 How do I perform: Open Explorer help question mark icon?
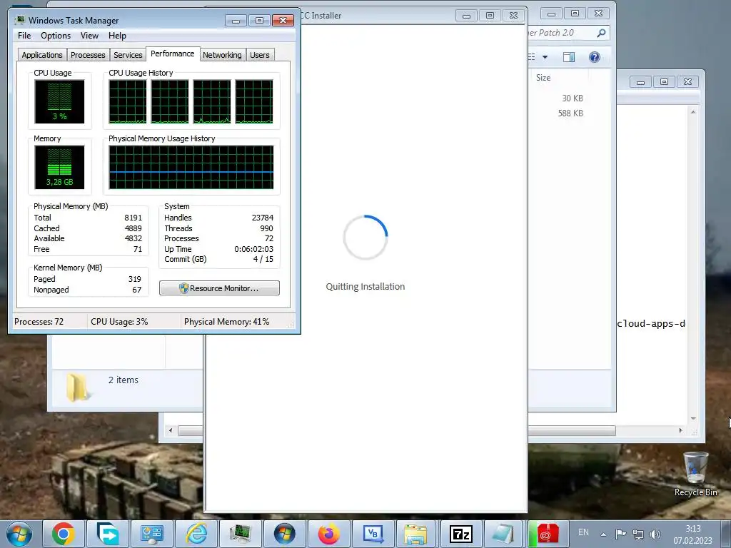pyautogui.click(x=595, y=57)
